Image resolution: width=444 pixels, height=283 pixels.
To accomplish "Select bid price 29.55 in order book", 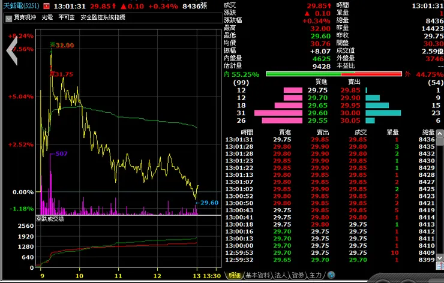I will coord(317,121).
